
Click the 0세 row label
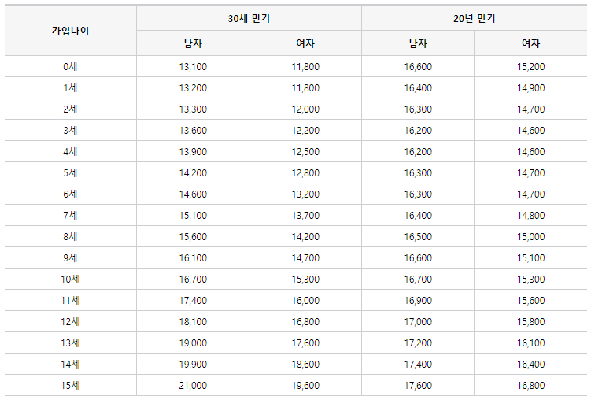pyautogui.click(x=70, y=67)
